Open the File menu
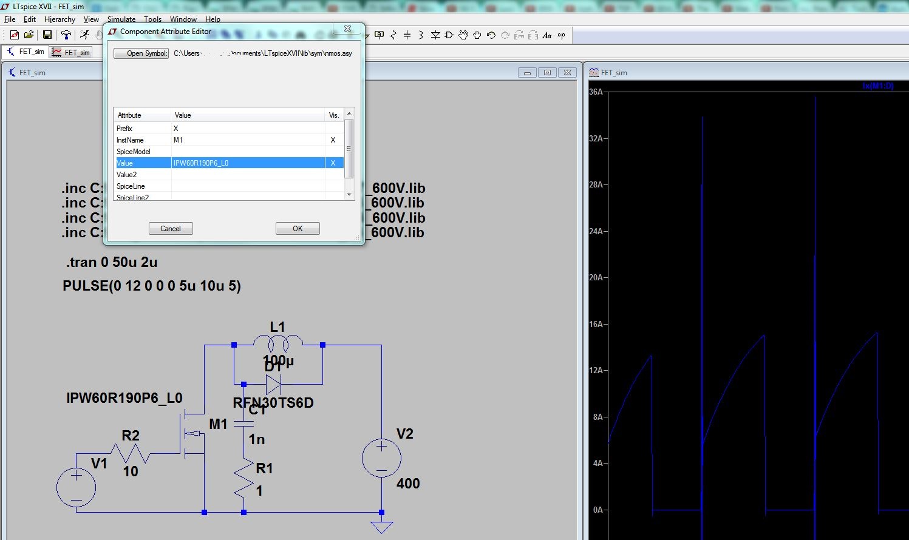 coord(10,19)
